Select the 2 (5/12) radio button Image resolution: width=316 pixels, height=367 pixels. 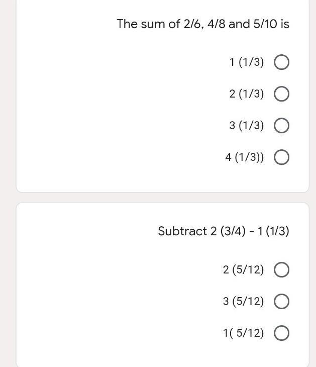[281, 269]
